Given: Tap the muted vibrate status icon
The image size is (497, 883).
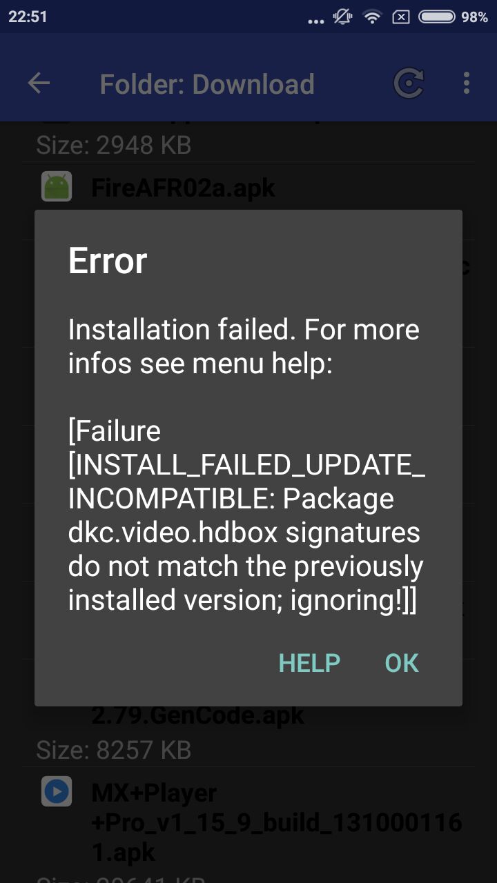Looking at the screenshot, I should [343, 17].
